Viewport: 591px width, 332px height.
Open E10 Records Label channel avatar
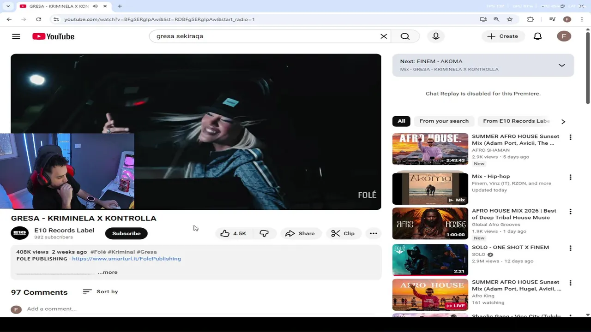coord(19,233)
